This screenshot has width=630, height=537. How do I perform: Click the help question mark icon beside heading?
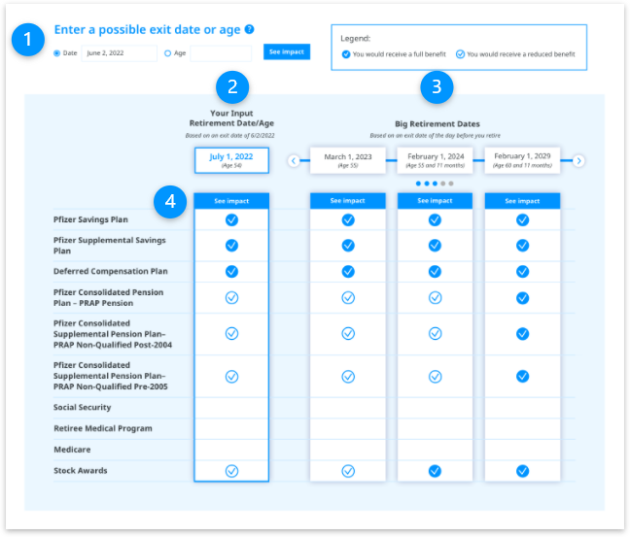249,29
